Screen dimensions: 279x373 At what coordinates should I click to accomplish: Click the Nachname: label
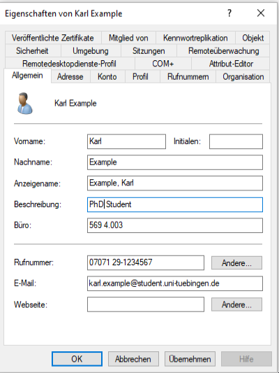(x=33, y=162)
